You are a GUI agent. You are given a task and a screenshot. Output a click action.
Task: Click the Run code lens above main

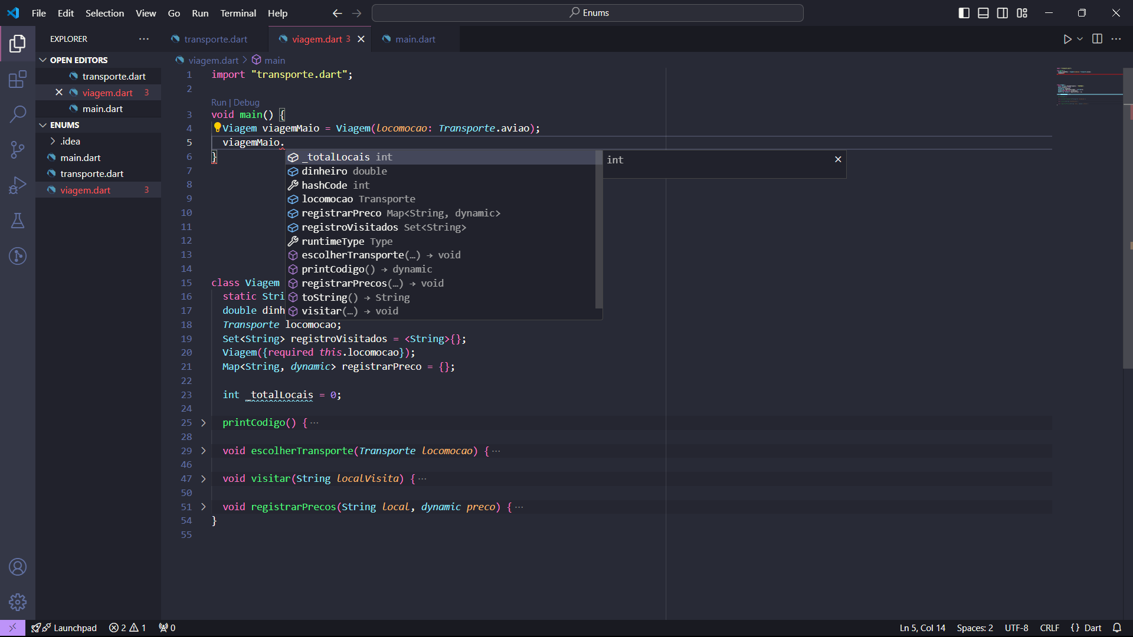218,103
